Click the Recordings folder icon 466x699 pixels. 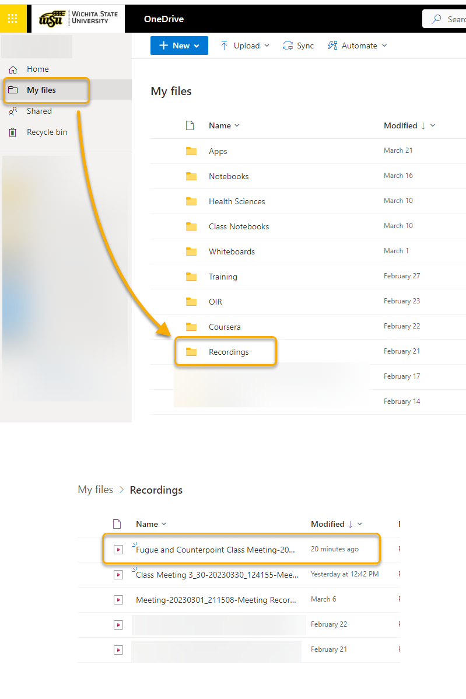[191, 352]
